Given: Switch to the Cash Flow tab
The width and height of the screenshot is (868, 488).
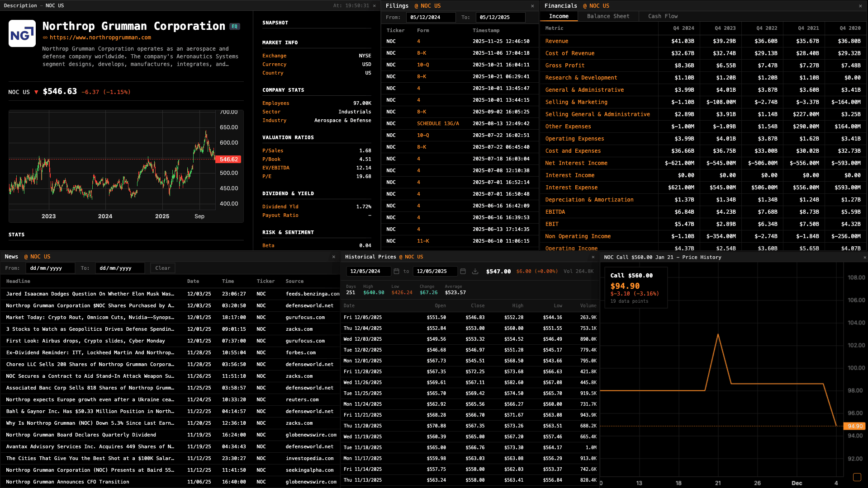Looking at the screenshot, I should [x=663, y=16].
